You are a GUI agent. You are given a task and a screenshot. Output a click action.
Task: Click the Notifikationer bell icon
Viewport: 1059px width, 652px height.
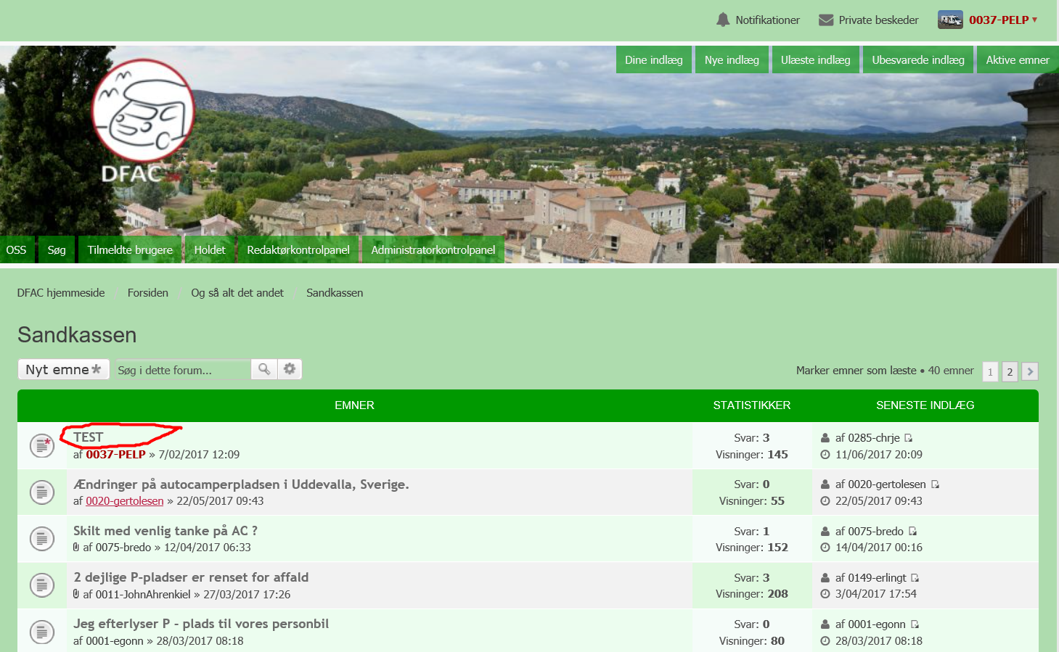point(722,20)
